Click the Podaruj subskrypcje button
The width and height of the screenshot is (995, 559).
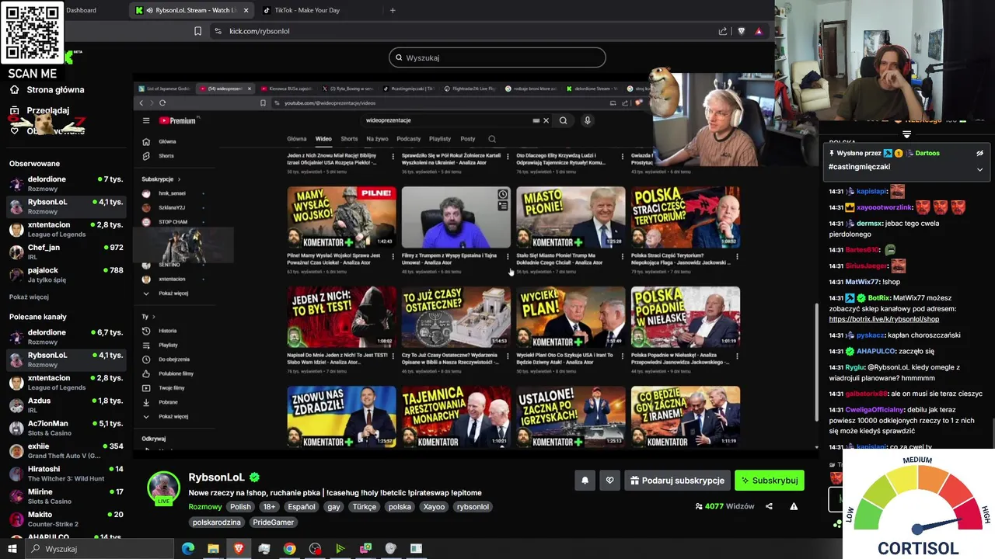677,481
